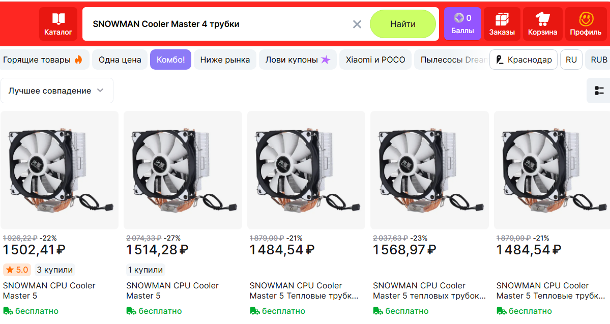The width and height of the screenshot is (610, 324).
Task: Open the 1568,97 ₽ cooler thumbnail
Action: click(x=429, y=170)
